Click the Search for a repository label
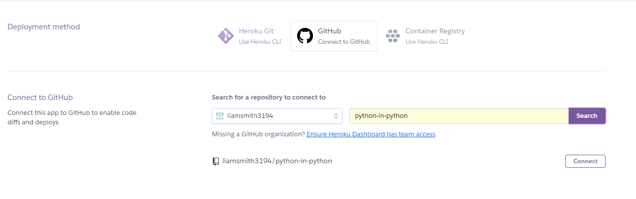Viewport: 636px width, 199px height. pos(269,98)
